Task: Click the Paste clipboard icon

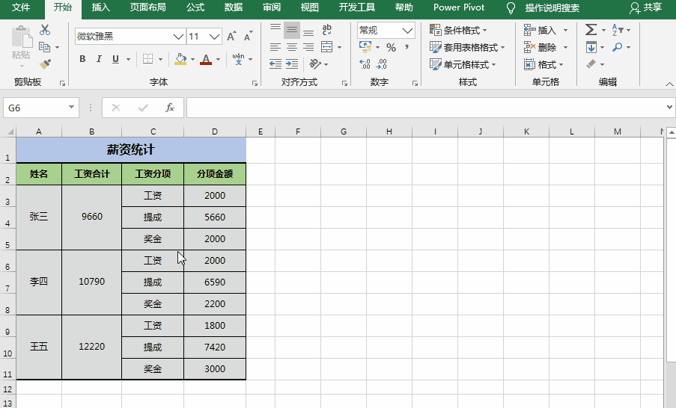Action: click(x=22, y=38)
